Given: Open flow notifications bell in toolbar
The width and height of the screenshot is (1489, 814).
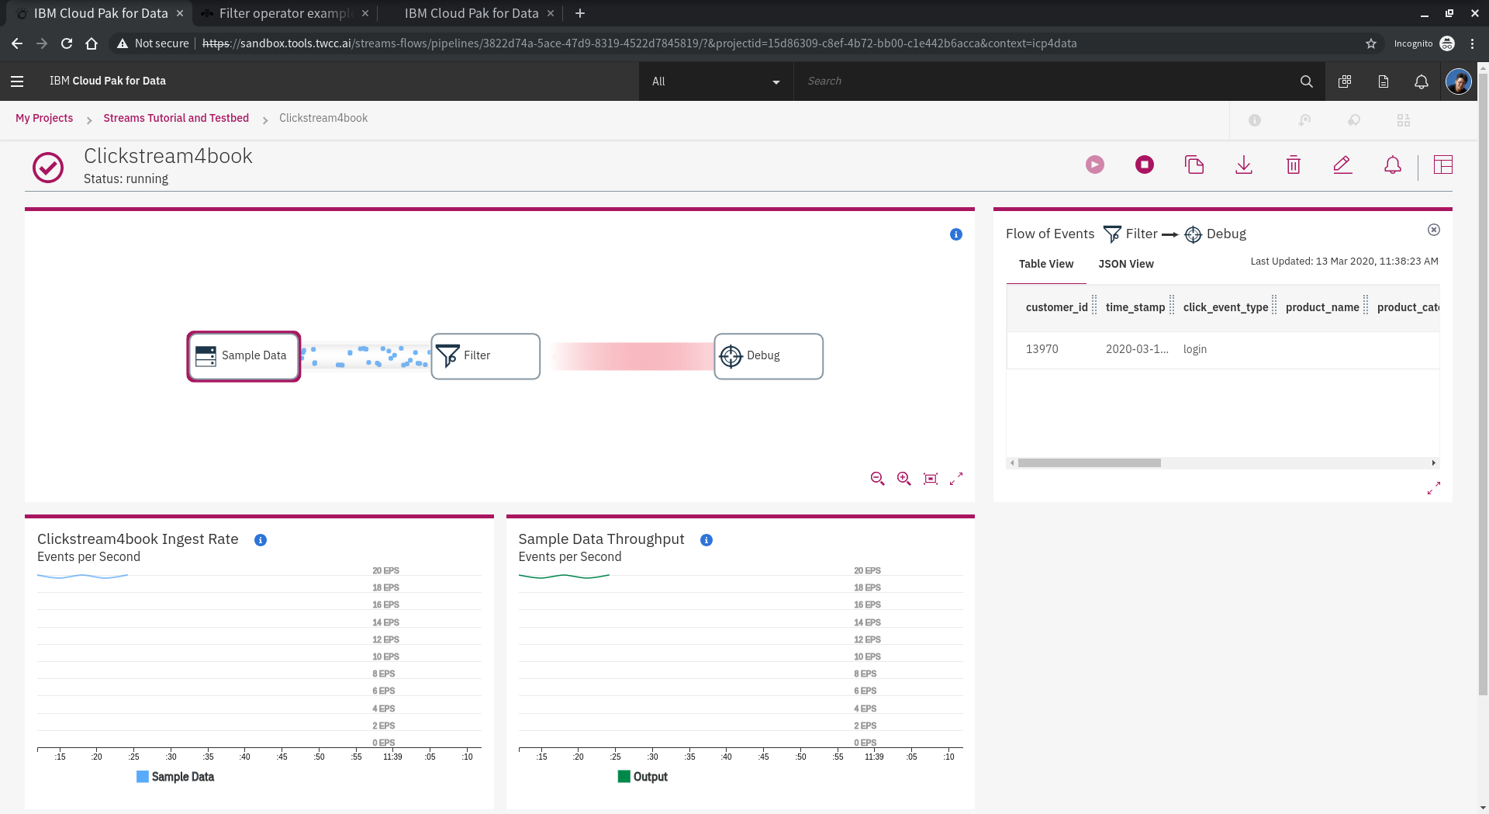Looking at the screenshot, I should pos(1393,165).
